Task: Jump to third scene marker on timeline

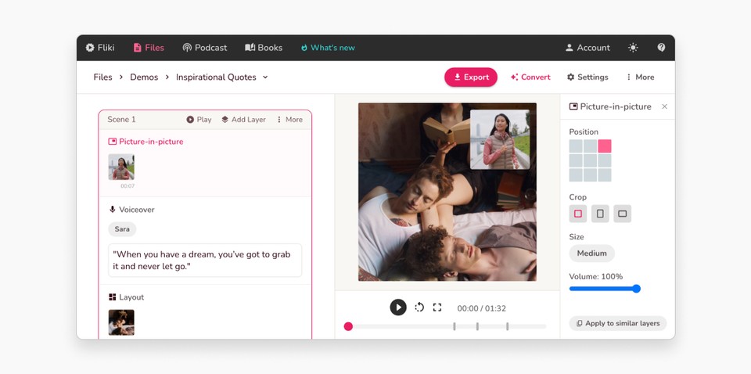Action: point(507,326)
